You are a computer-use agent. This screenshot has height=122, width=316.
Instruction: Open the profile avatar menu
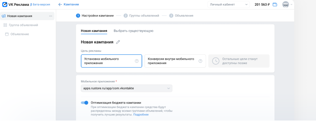(x=285, y=4)
